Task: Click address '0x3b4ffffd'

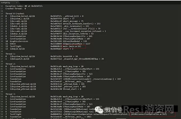Action: [x=56, y=19]
